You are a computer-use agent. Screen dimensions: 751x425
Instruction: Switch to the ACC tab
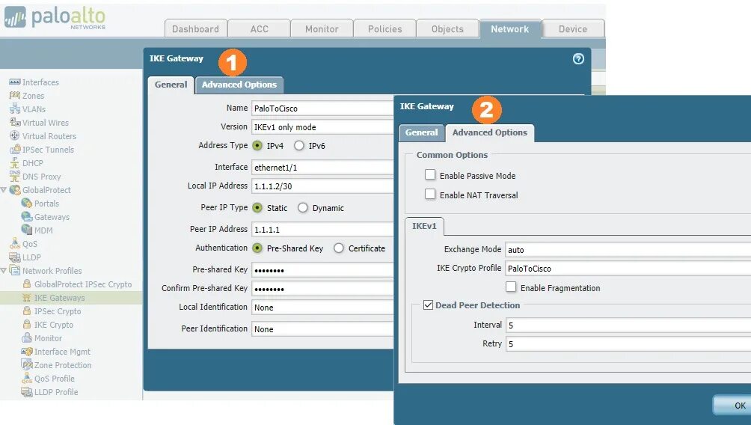coord(259,28)
